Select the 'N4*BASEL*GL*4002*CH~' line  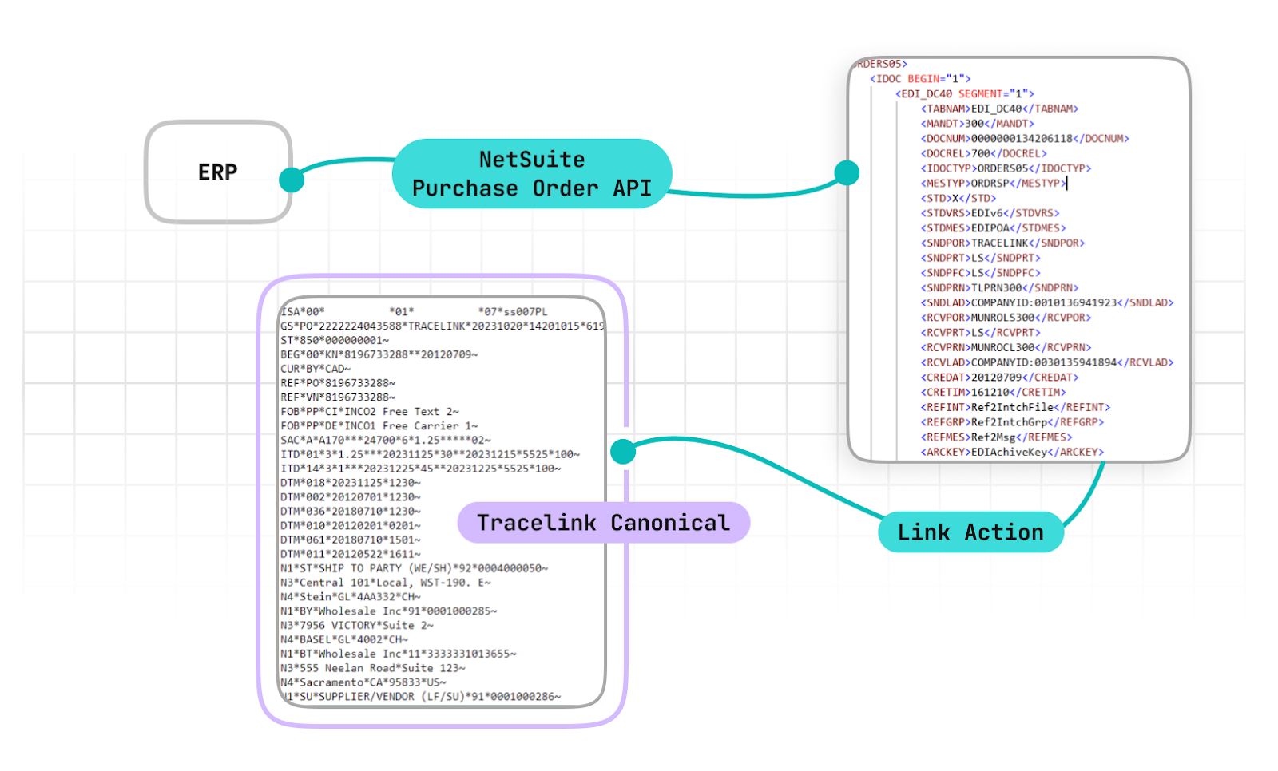tap(344, 640)
